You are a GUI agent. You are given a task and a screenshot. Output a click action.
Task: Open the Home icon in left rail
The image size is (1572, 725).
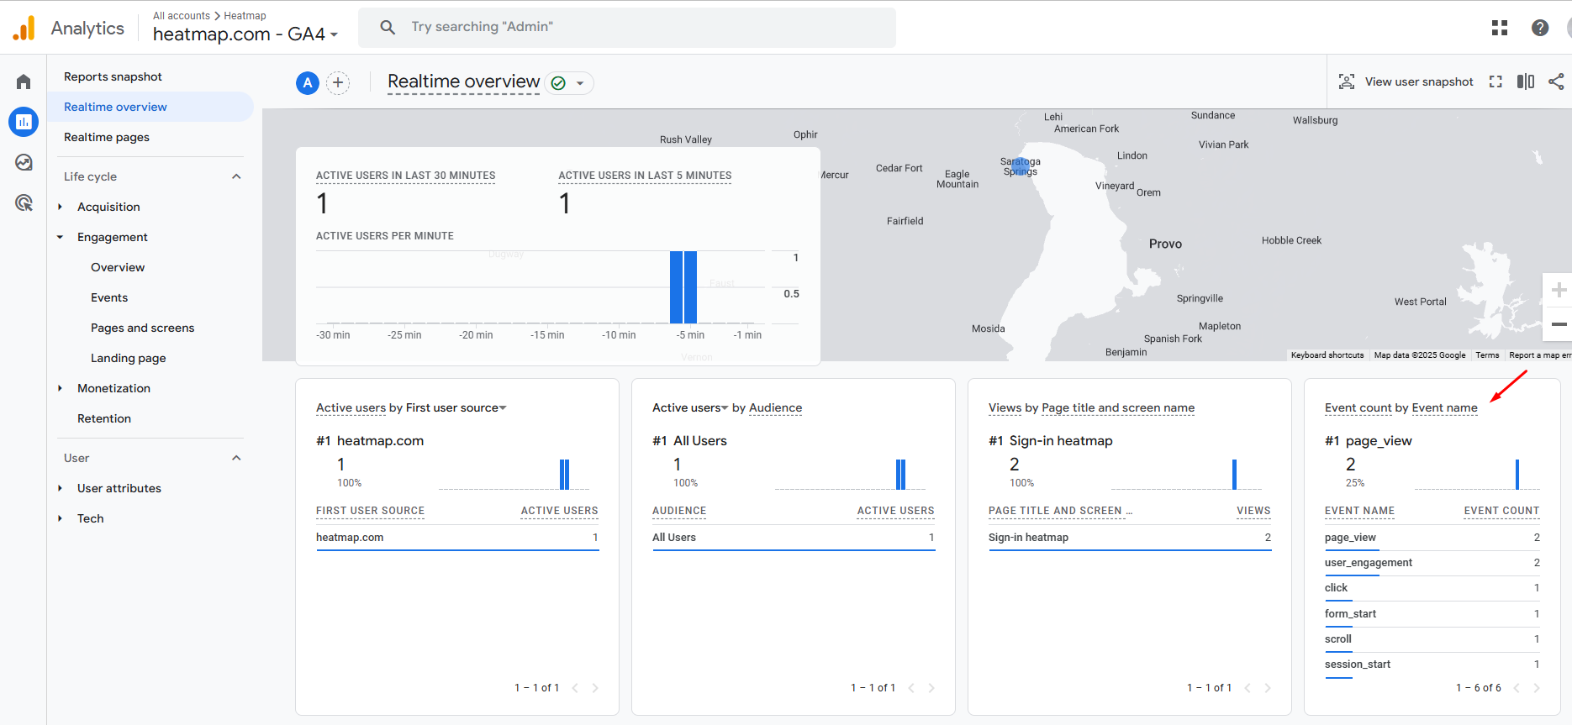24,81
